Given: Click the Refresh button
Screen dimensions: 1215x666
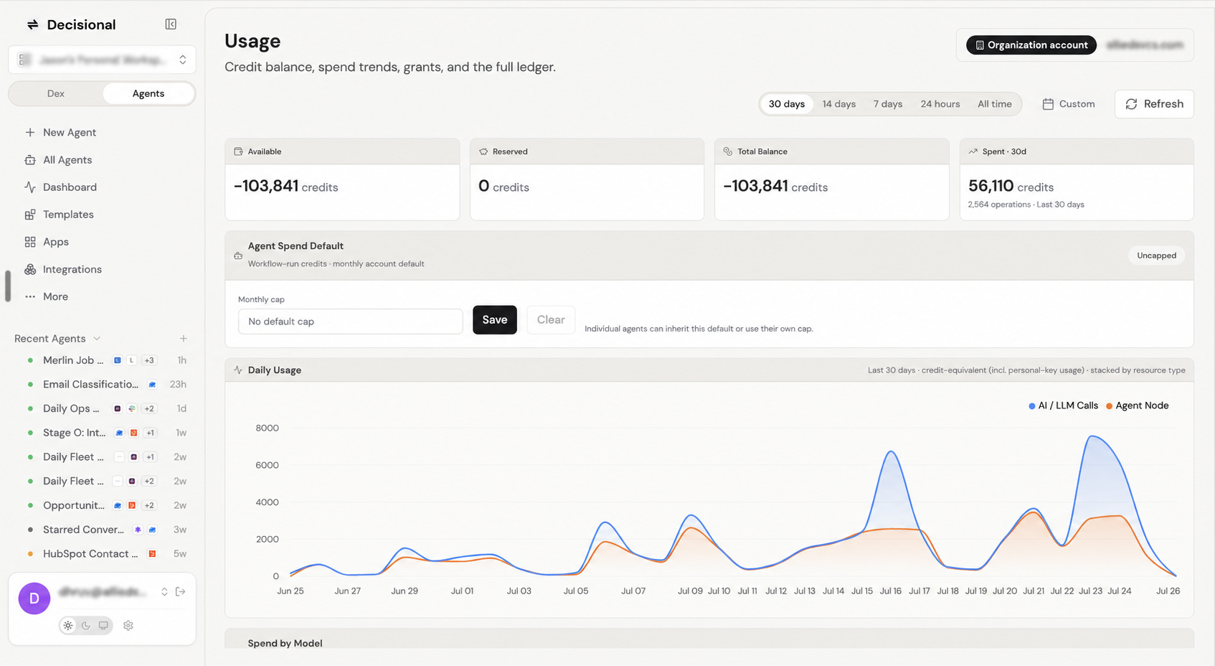Looking at the screenshot, I should pyautogui.click(x=1154, y=104).
